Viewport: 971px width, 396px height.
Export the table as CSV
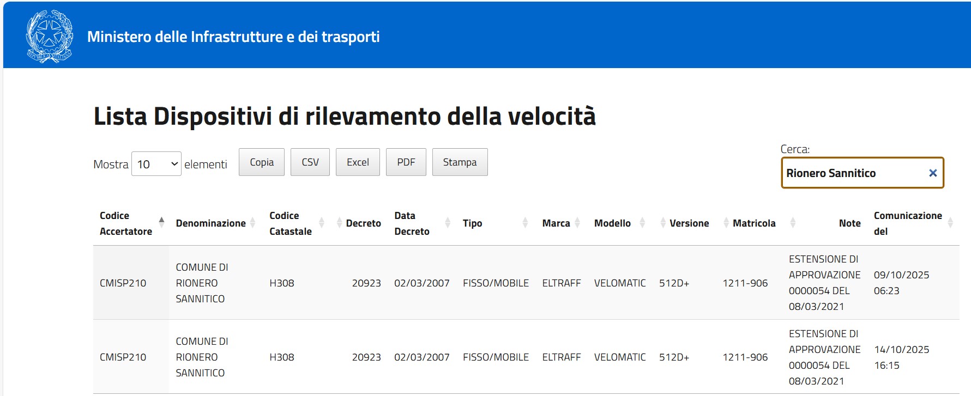pyautogui.click(x=310, y=162)
